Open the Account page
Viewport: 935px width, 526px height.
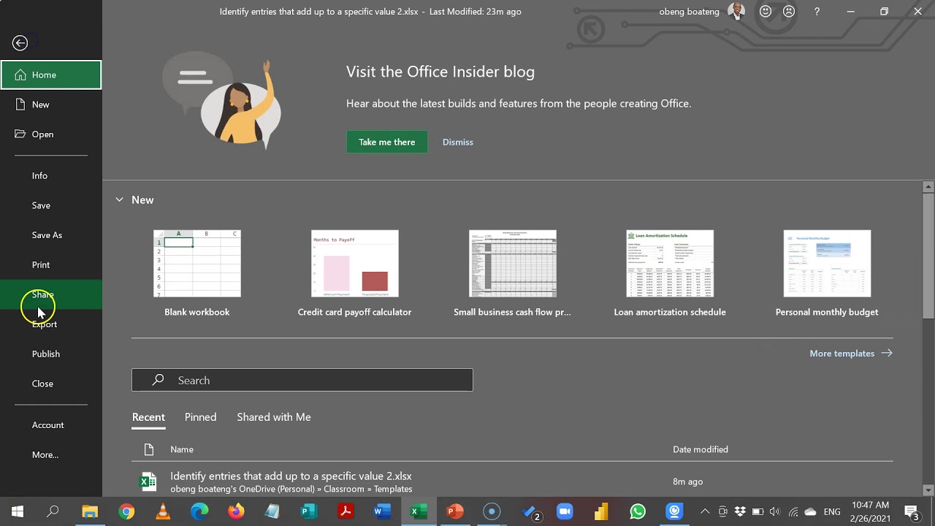click(51, 425)
